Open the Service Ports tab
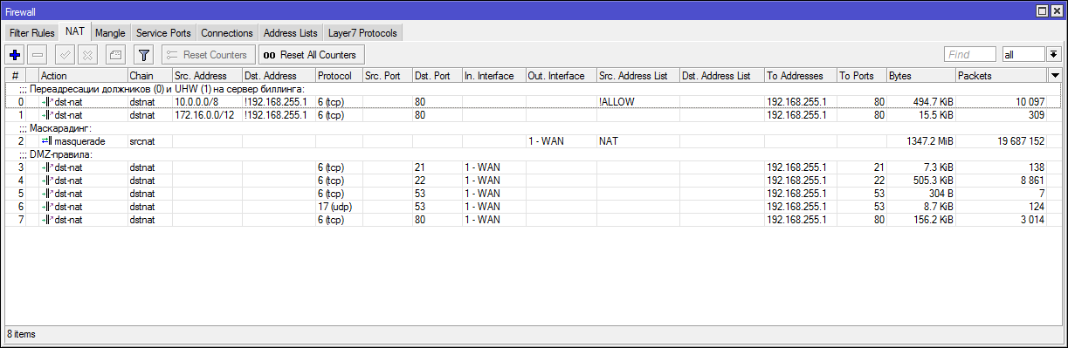Screen dimensions: 1068x348 point(163,33)
